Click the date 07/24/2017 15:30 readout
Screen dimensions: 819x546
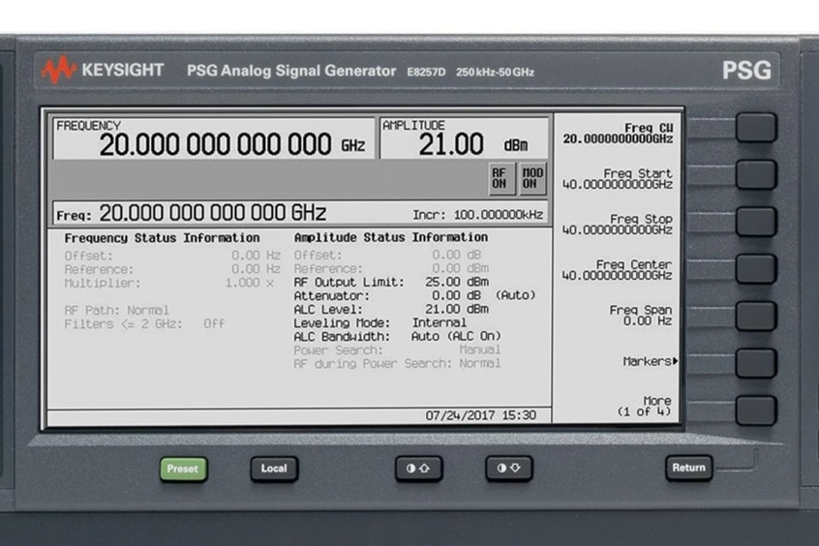pyautogui.click(x=480, y=416)
